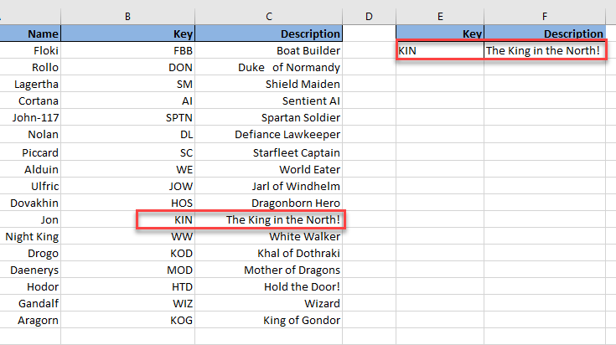Click the column F header
The image size is (616, 345).
pos(545,16)
